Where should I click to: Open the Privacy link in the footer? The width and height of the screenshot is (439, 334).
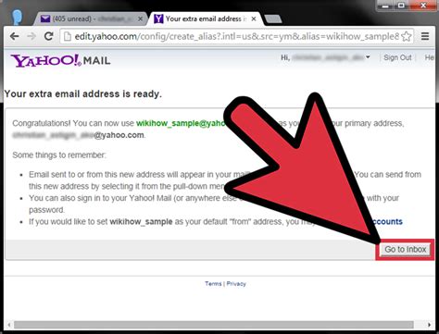tap(236, 283)
